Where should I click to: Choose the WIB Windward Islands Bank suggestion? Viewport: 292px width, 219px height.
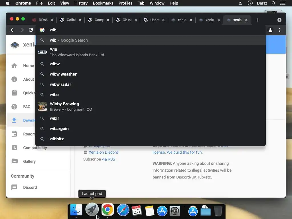click(151, 52)
